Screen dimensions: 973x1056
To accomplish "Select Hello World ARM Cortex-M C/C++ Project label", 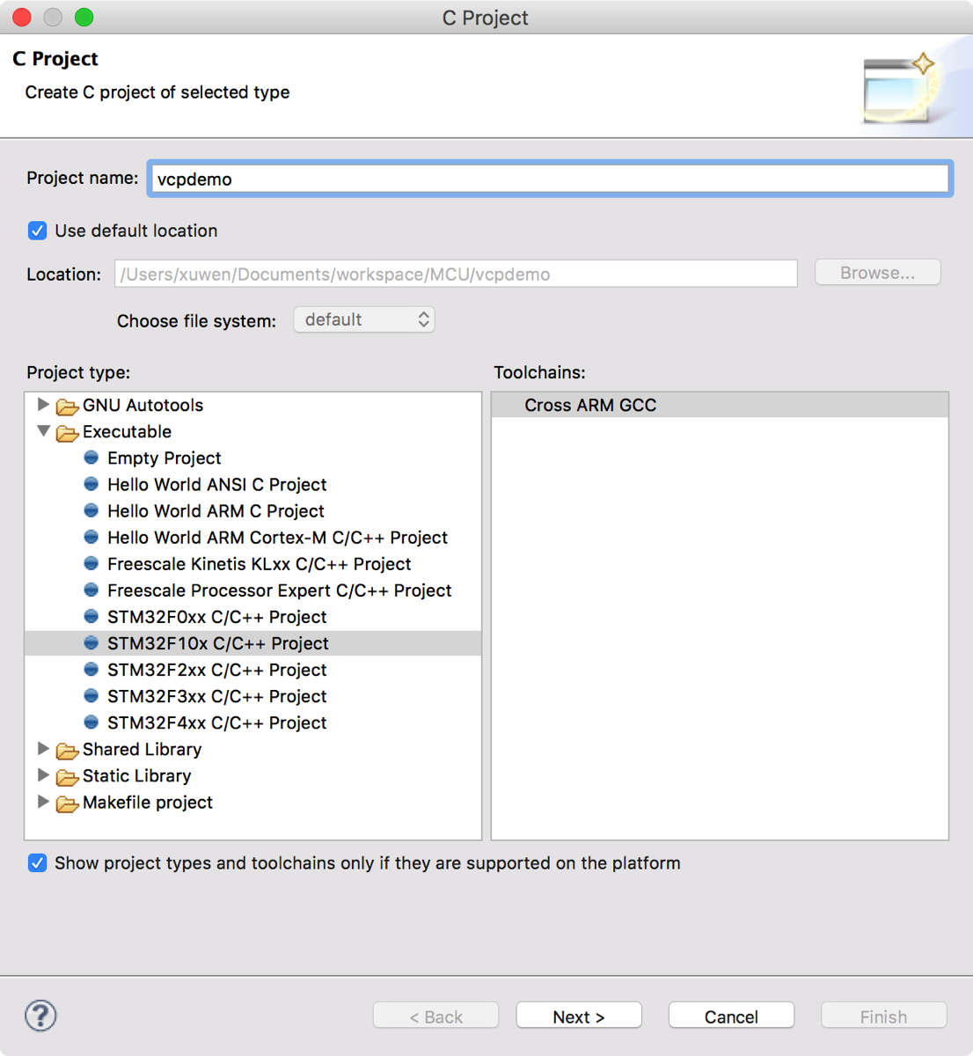I will 277,537.
